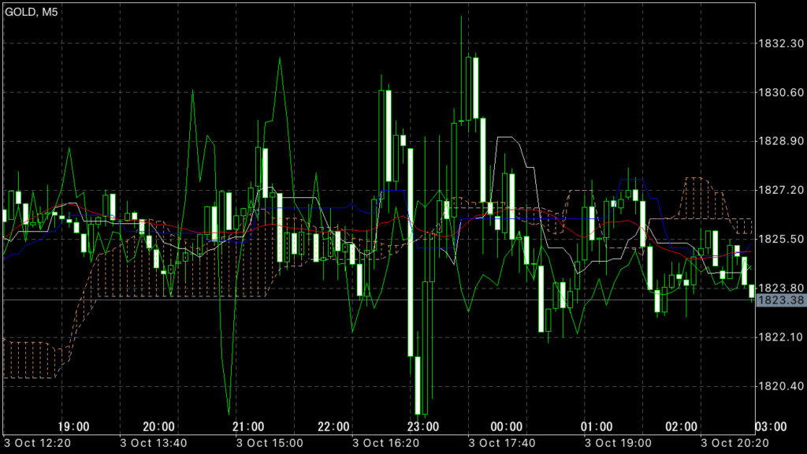Viewport: 807px width, 454px height.
Task: Click the GOLD, M5 chart title
Action: [x=32, y=12]
